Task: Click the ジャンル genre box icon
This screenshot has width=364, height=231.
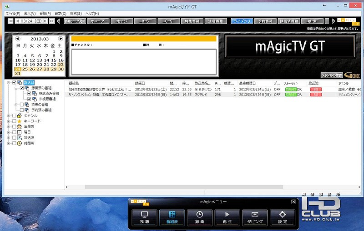Action: (x=20, y=115)
